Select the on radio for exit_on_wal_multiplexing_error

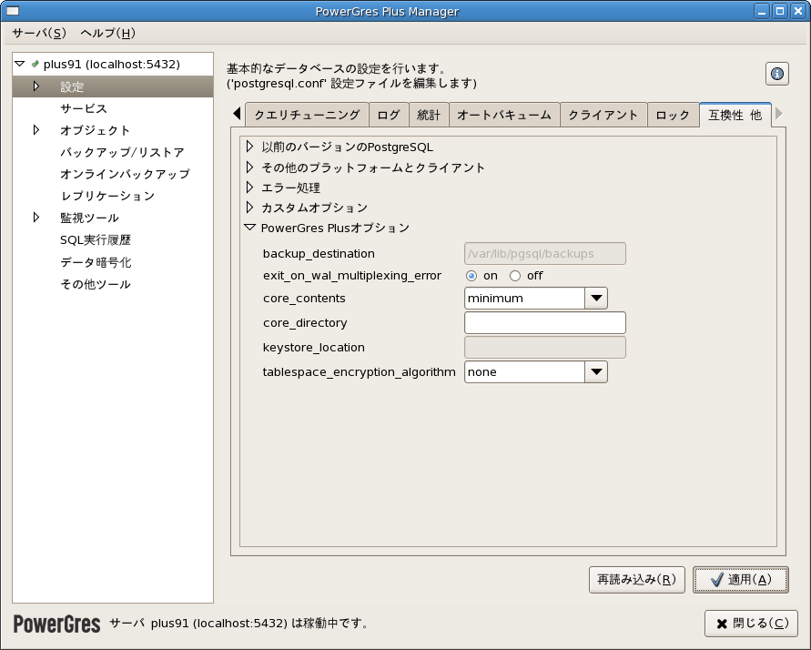tap(471, 276)
